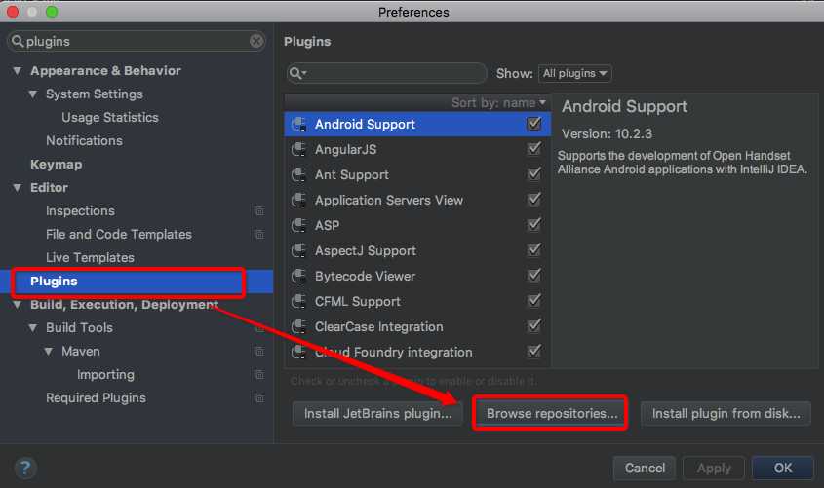Uncheck the AngularJS plugin
The image size is (824, 488).
(x=534, y=149)
